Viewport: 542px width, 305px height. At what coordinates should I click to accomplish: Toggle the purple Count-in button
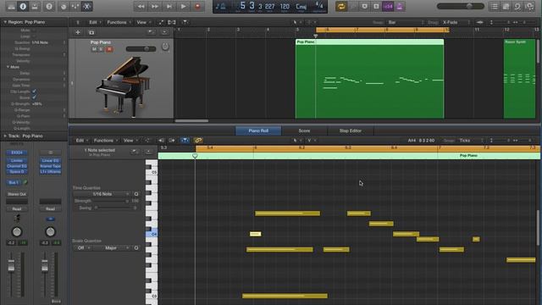(x=388, y=6)
